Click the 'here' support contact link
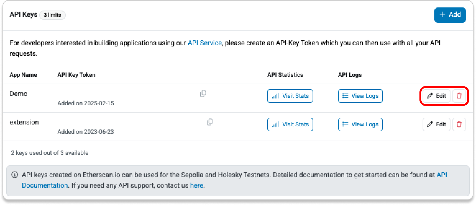The image size is (476, 205). [x=196, y=185]
